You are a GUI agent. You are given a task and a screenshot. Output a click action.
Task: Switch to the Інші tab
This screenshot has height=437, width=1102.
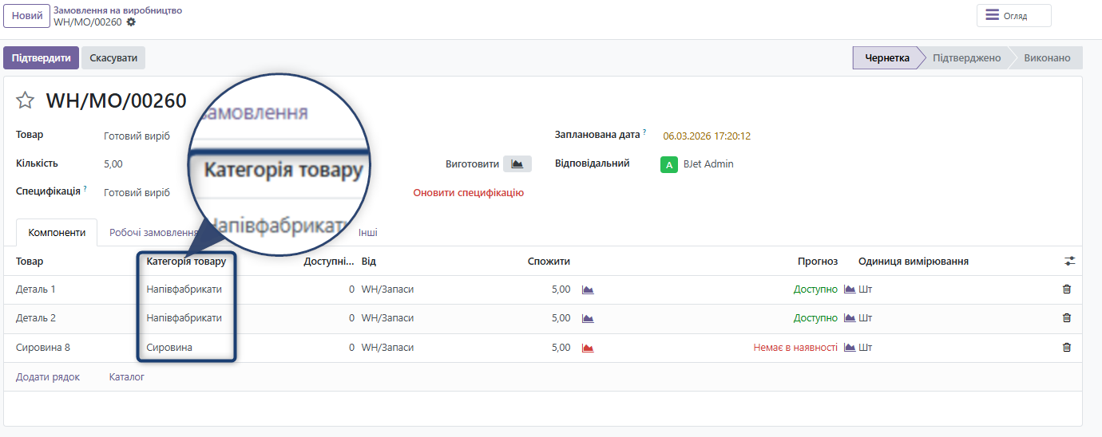[367, 233]
